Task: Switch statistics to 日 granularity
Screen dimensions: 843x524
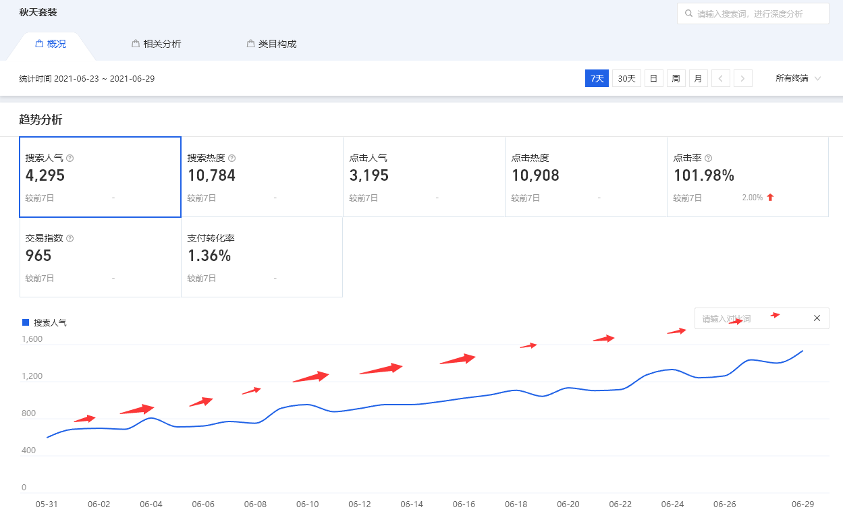Action: coord(653,79)
